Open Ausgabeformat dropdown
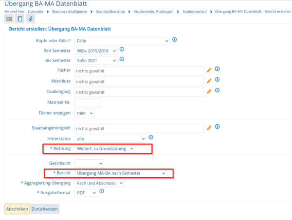292x220 pixels. point(86,193)
